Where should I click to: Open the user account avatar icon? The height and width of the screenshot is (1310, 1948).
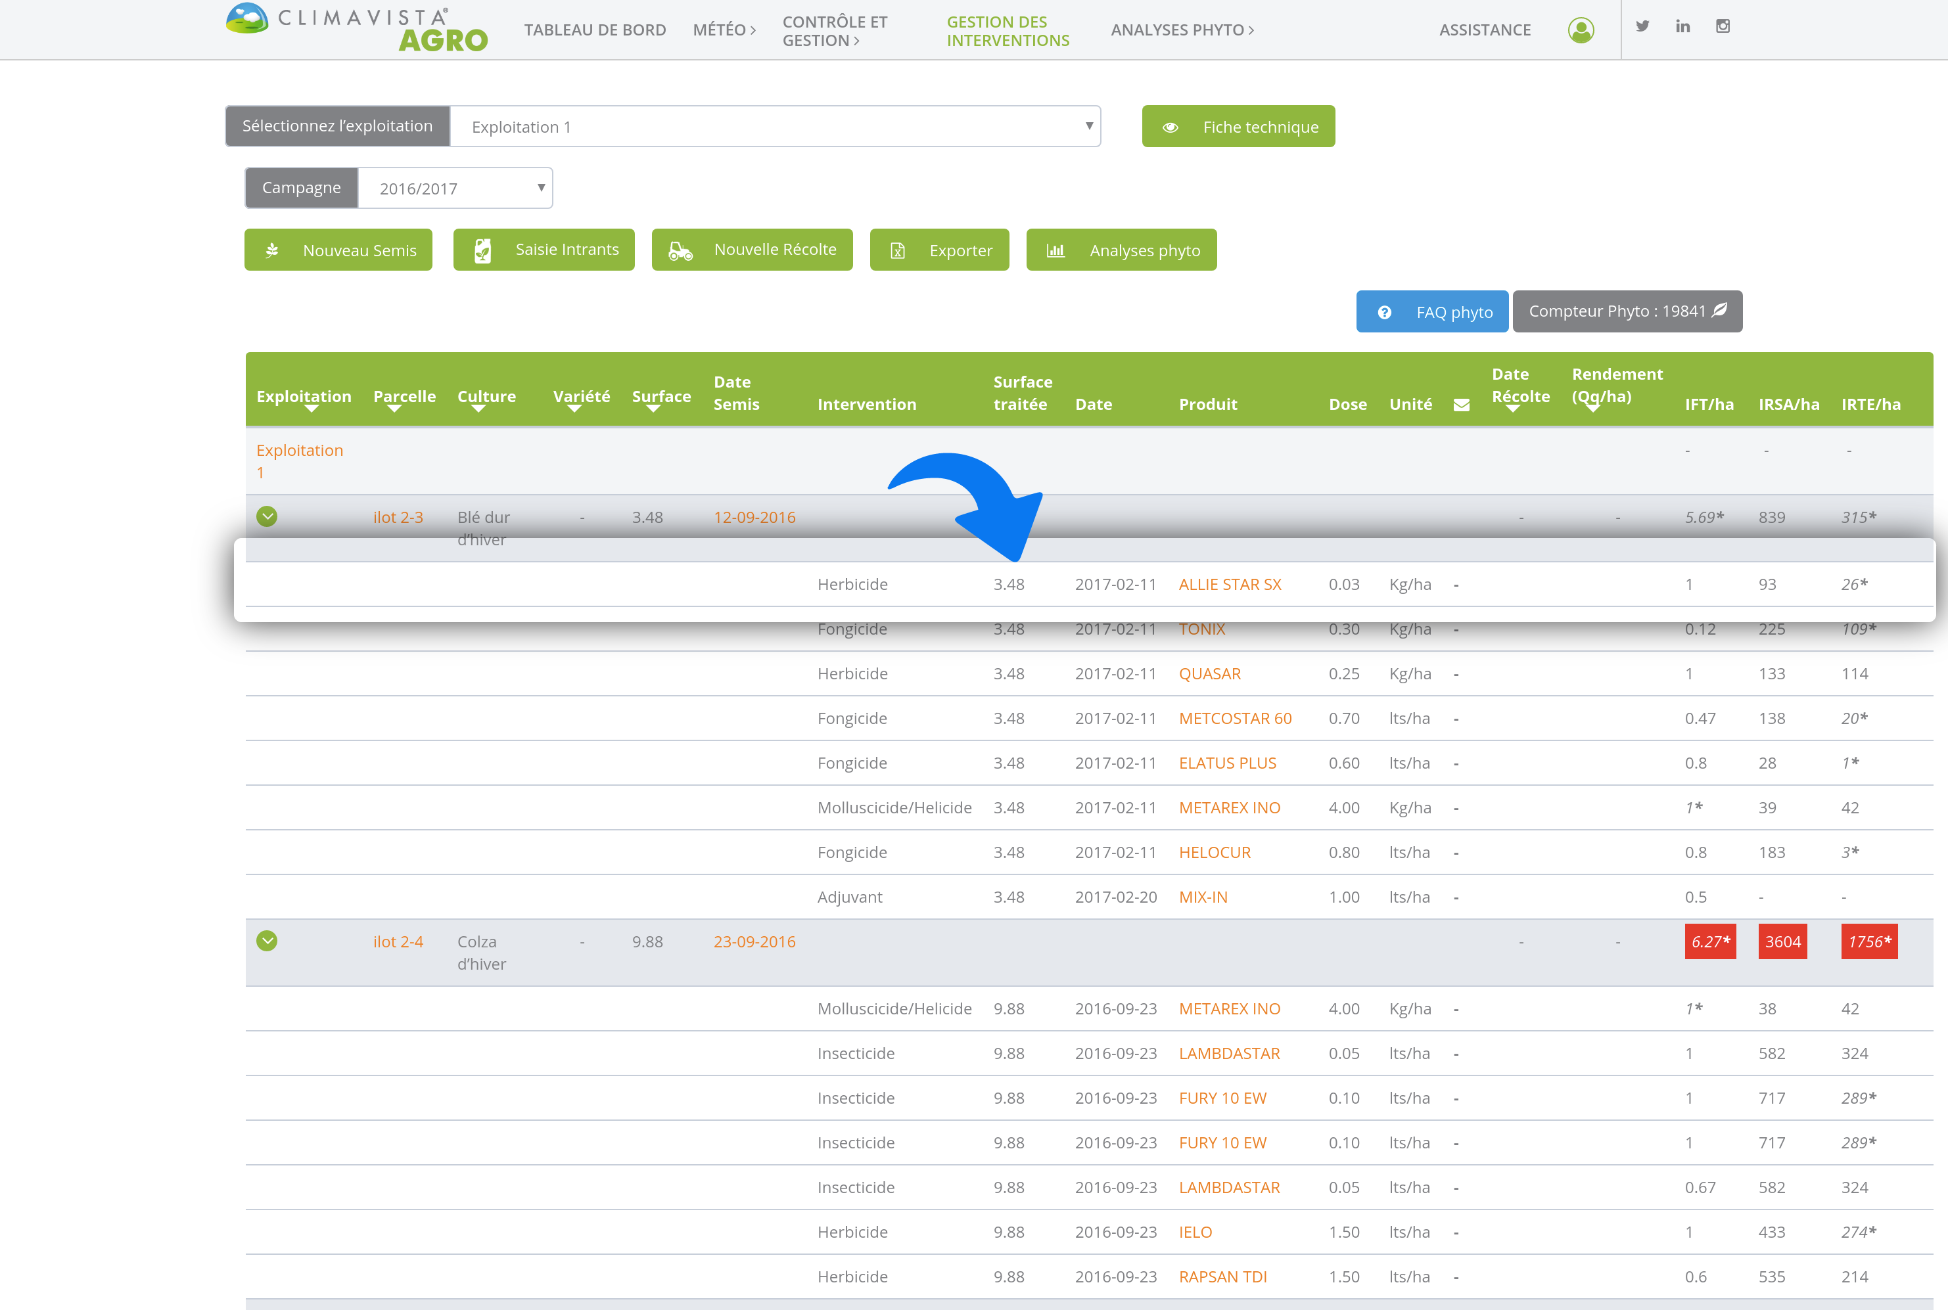1581,30
